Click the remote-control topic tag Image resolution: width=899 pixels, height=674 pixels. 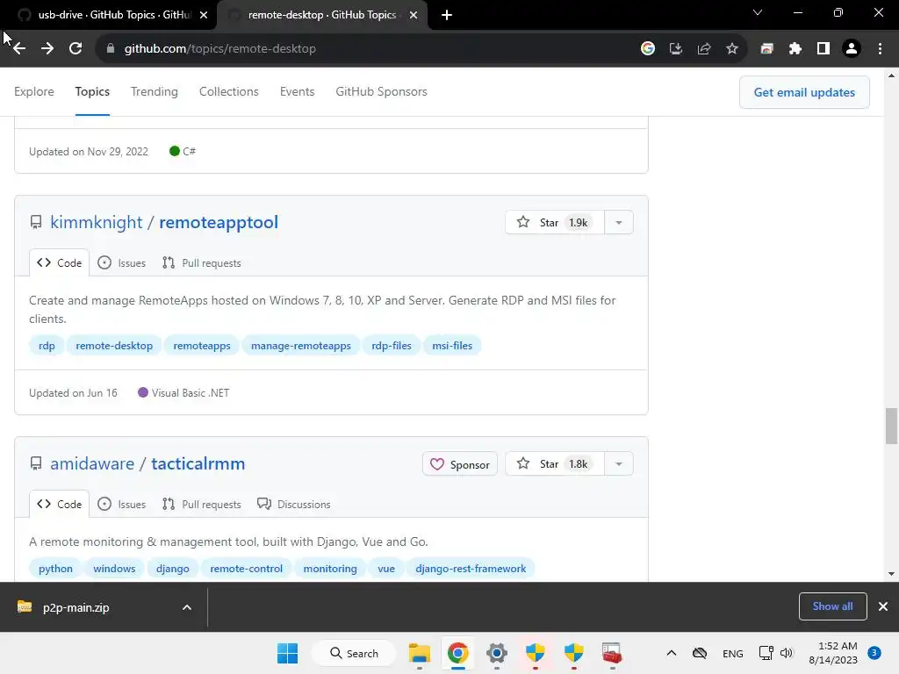(247, 569)
